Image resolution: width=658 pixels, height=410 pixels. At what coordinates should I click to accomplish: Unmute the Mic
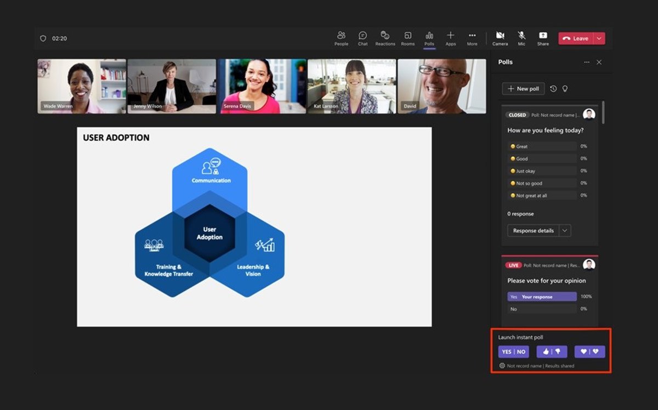tap(521, 38)
